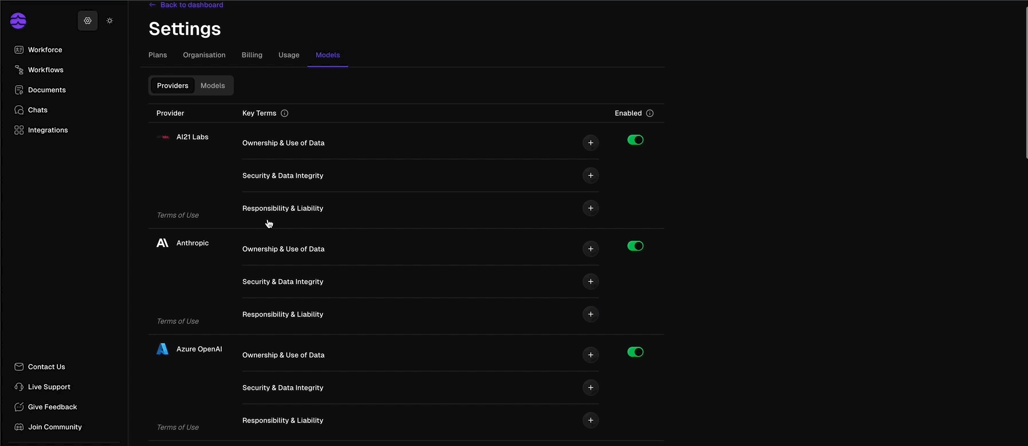
Task: Click the Key Terms column header
Action: pyautogui.click(x=259, y=114)
